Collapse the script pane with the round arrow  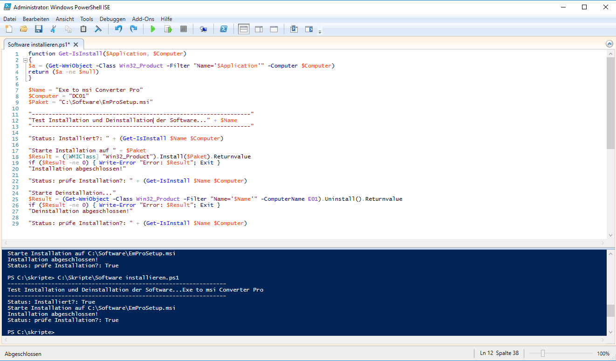[x=609, y=44]
